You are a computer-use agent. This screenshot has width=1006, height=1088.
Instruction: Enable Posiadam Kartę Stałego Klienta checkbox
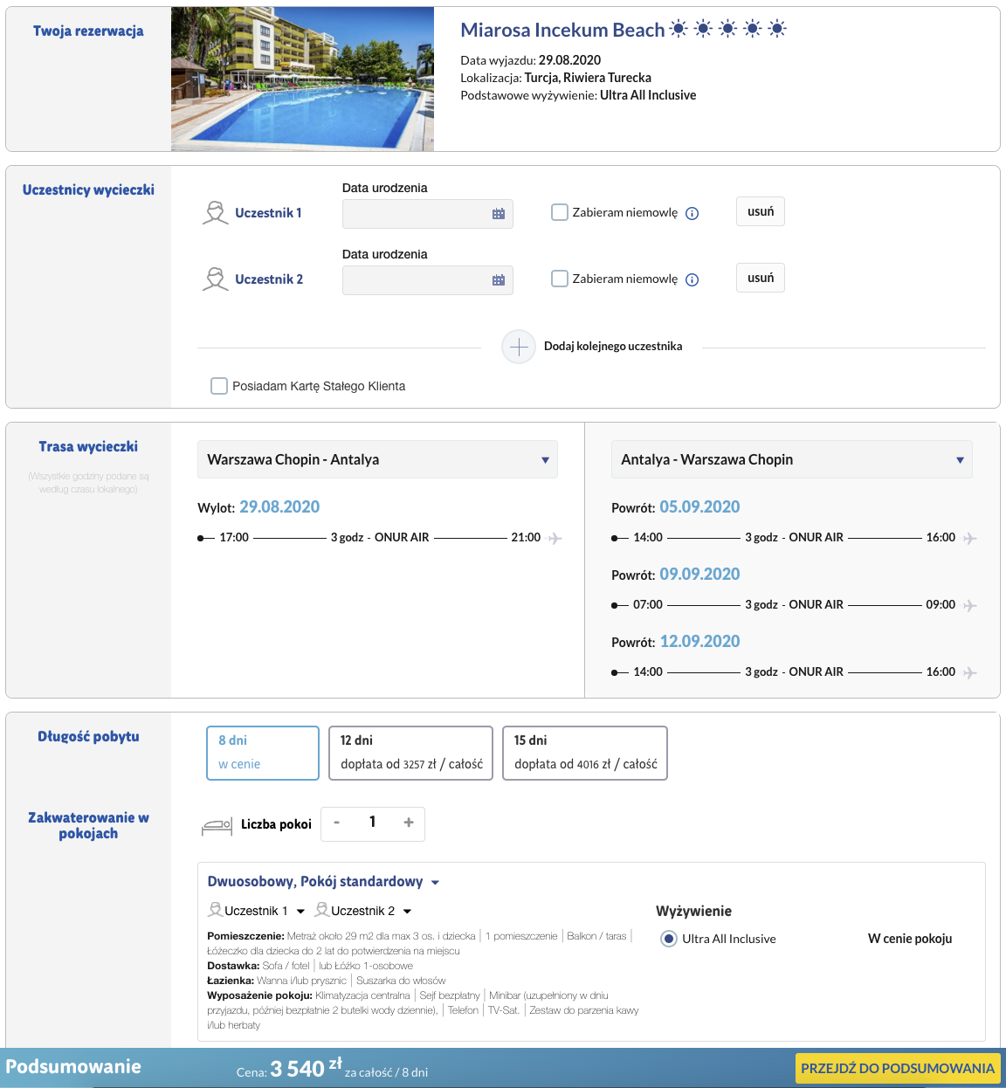219,386
